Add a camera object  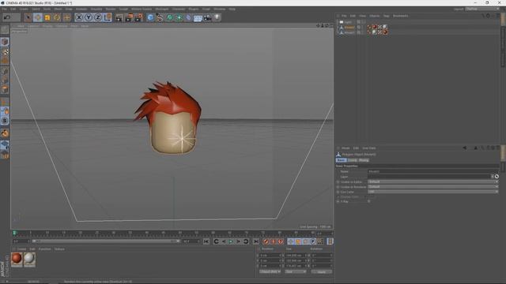point(207,17)
